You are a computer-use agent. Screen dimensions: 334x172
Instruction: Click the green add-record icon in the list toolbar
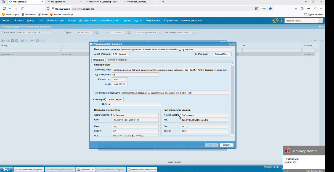2,40
